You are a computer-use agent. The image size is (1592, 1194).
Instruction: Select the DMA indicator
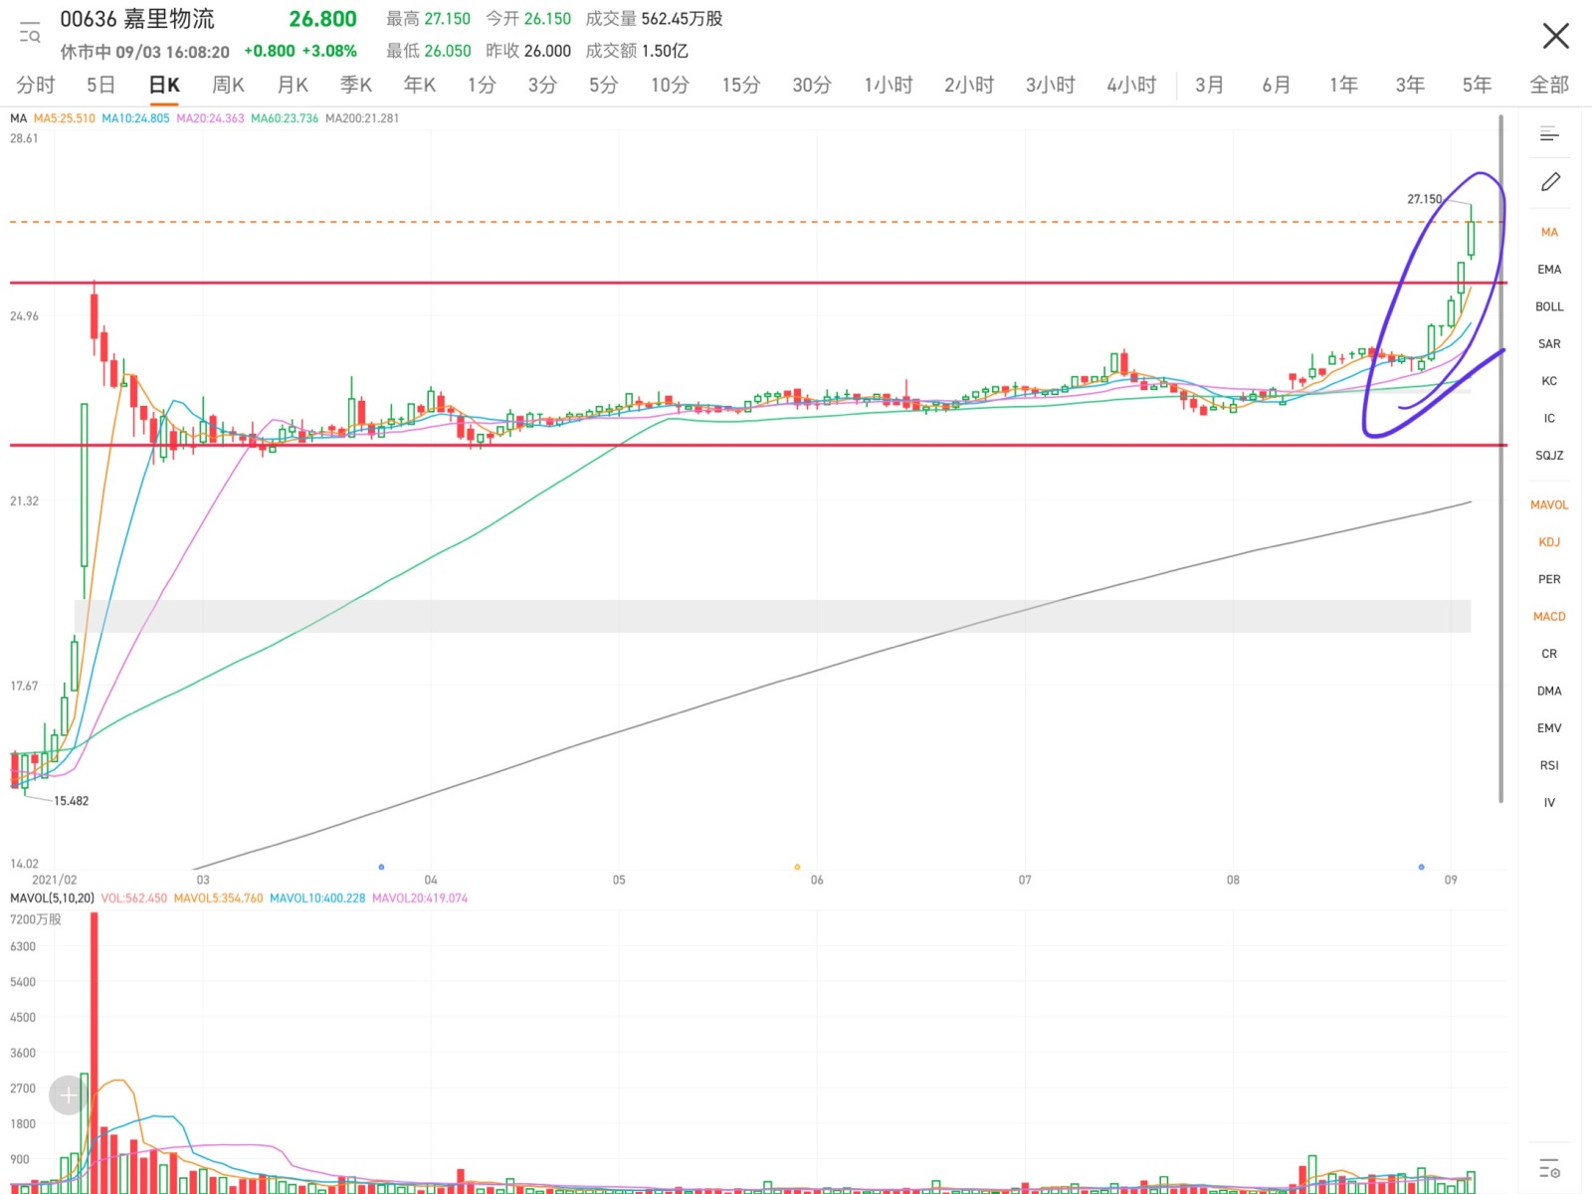(x=1549, y=692)
